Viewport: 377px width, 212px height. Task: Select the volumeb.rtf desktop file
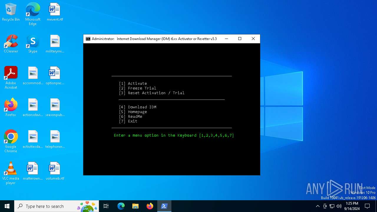point(55,171)
